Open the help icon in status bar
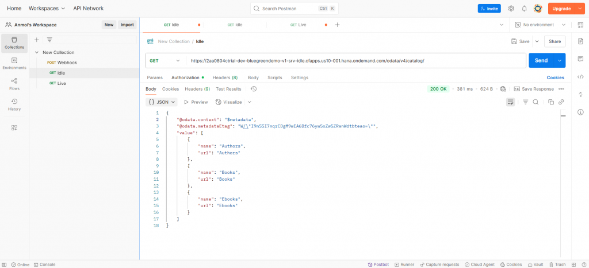Viewport: 589px width, 268px height. (583, 265)
